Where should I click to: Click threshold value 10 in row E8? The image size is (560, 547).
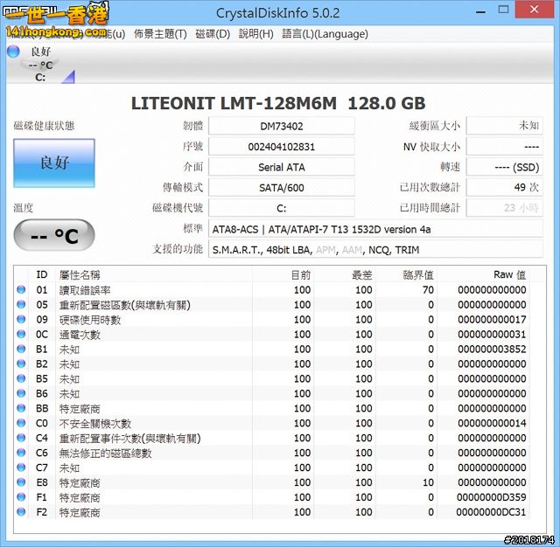coord(428,482)
